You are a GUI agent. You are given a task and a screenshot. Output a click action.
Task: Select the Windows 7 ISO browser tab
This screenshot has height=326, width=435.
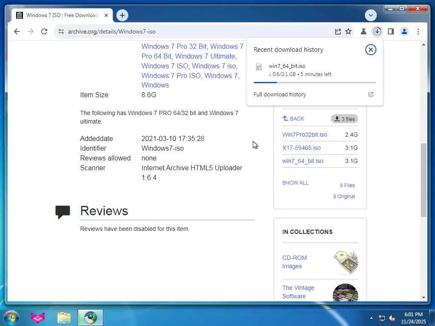click(62, 15)
